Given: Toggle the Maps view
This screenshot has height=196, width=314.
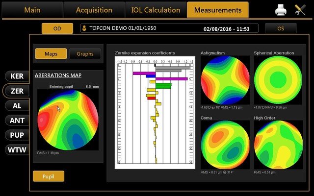Looking at the screenshot, I should pos(51,53).
